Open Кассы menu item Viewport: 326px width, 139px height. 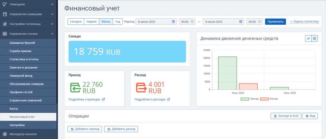coord(28,109)
